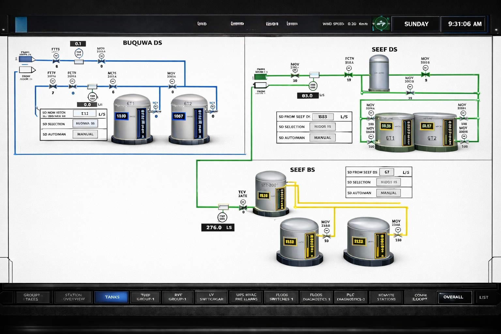Toggle Seef DS auto/man MANUAL mode

click(x=322, y=138)
